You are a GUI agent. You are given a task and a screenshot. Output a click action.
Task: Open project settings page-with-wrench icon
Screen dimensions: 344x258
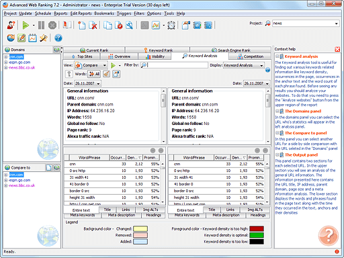coord(129,25)
